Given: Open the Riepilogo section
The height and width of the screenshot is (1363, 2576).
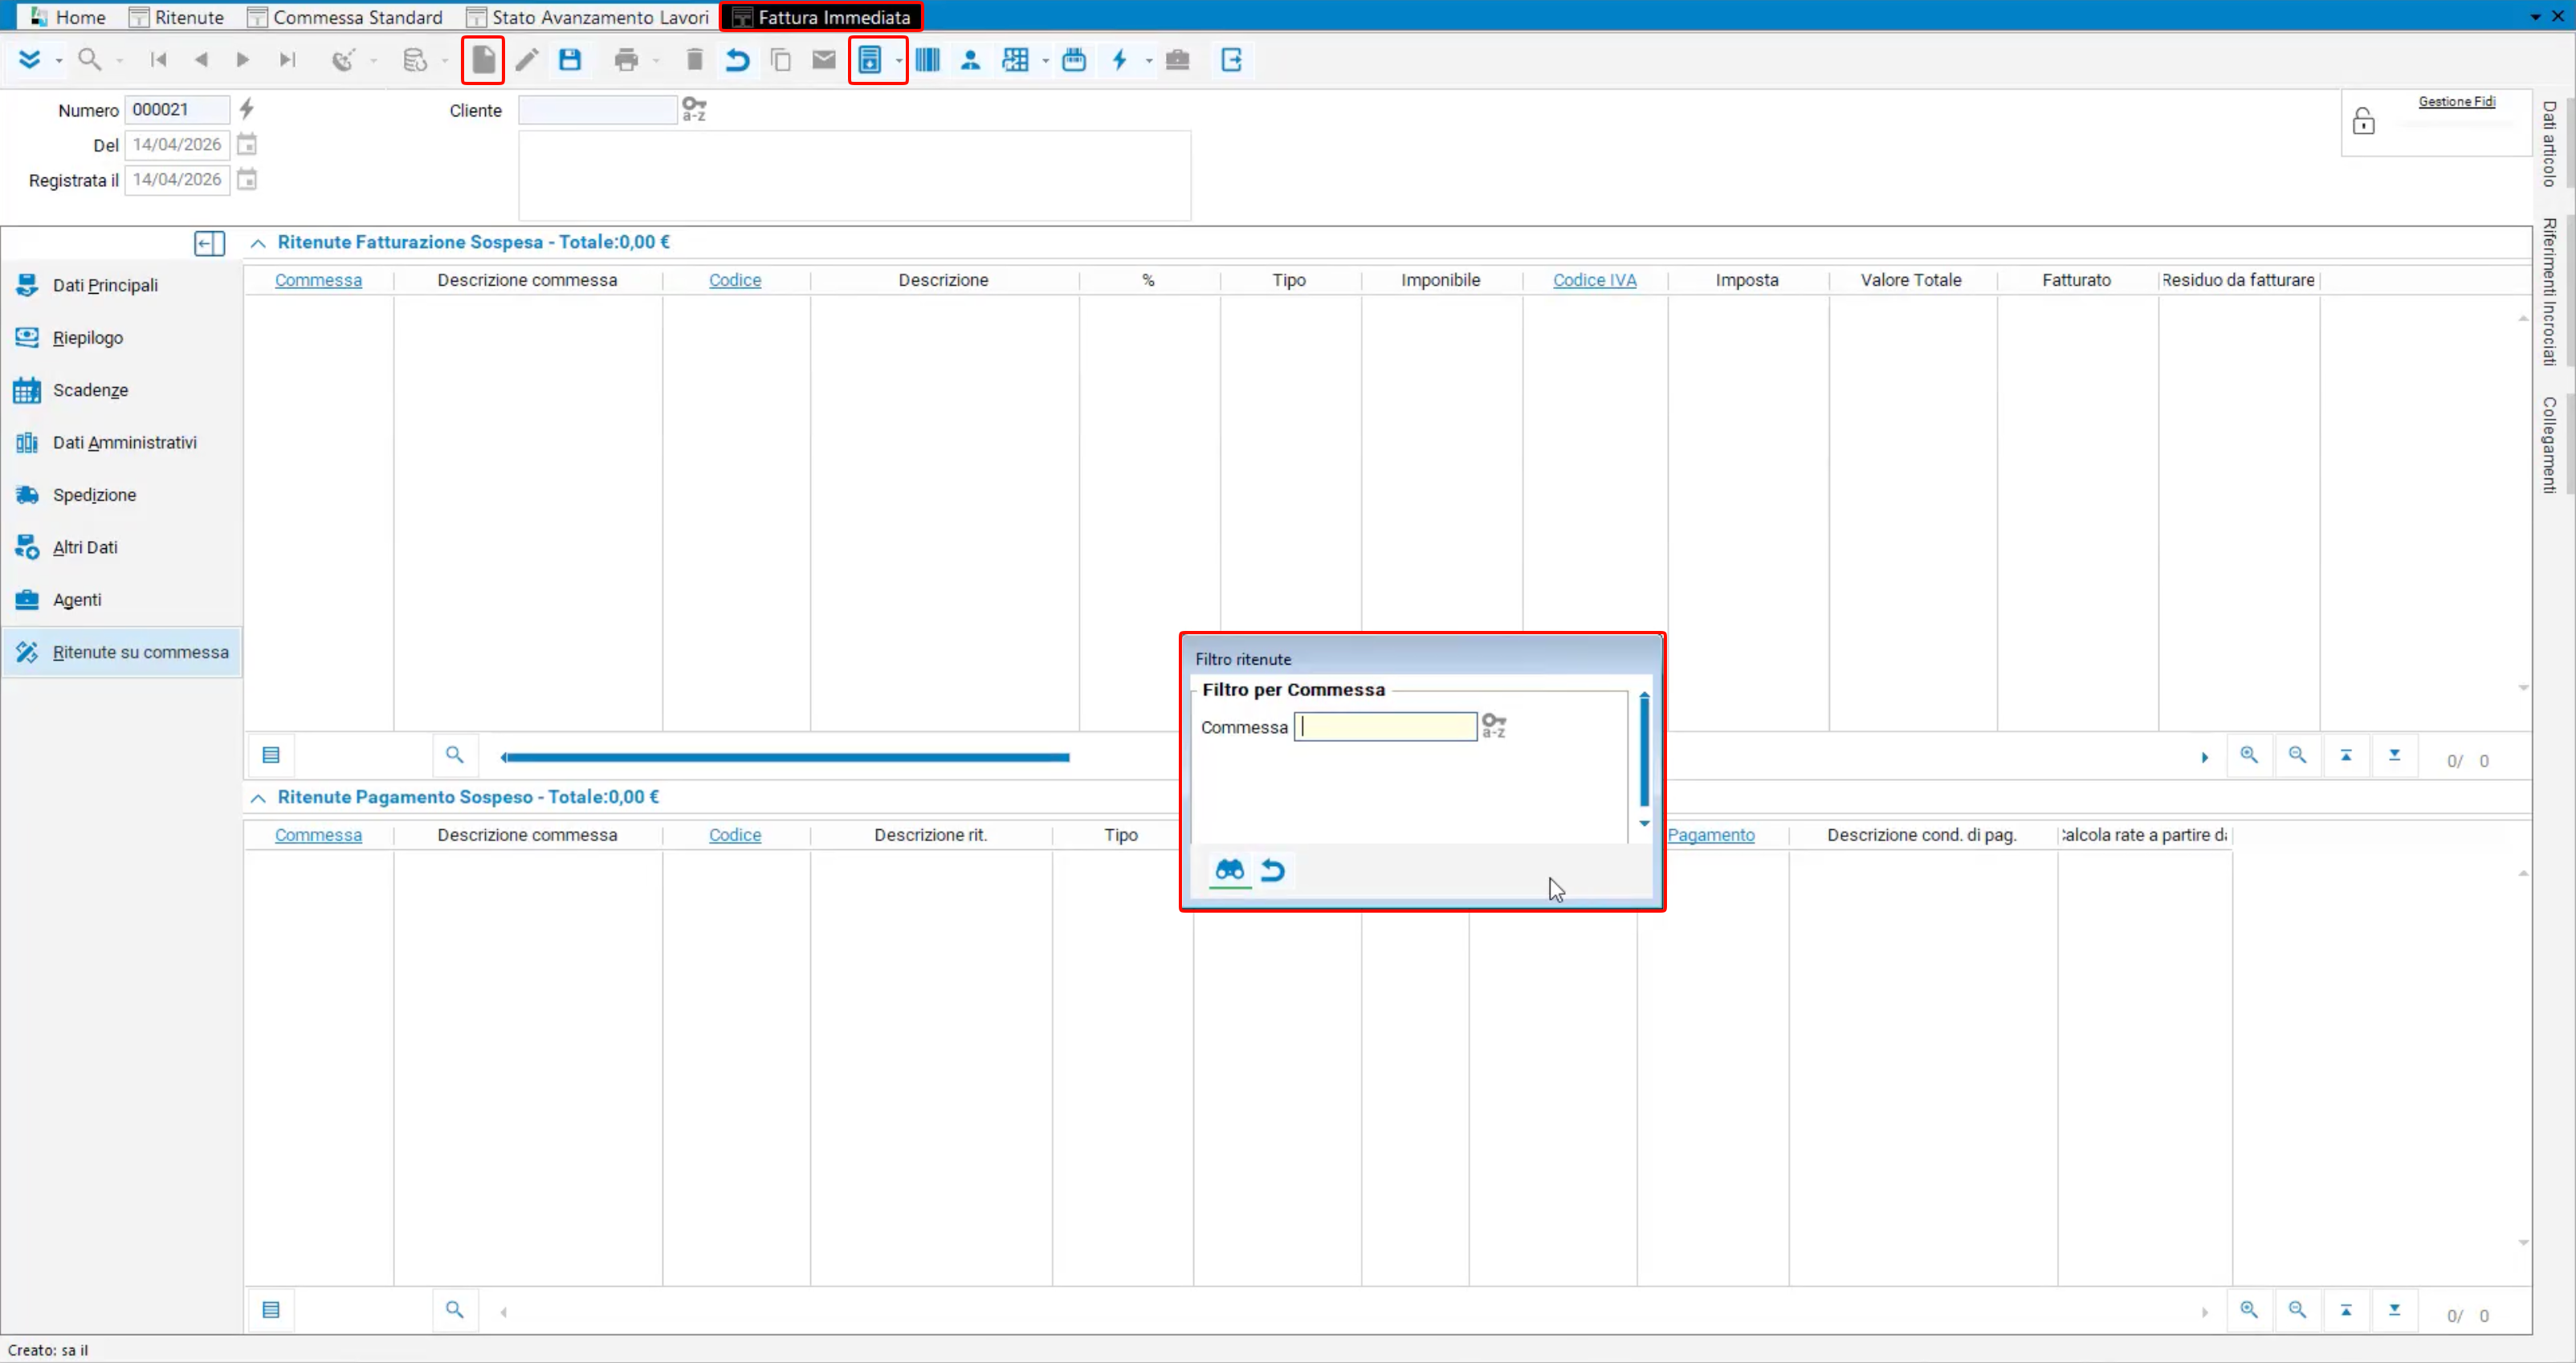Looking at the screenshot, I should click(122, 338).
